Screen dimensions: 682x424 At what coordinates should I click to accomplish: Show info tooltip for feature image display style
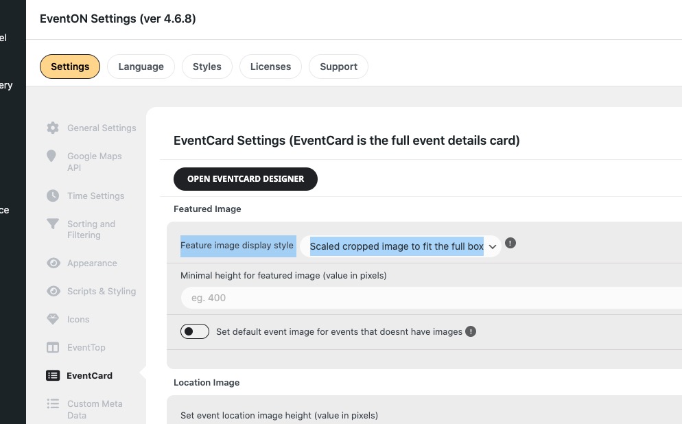click(x=510, y=243)
